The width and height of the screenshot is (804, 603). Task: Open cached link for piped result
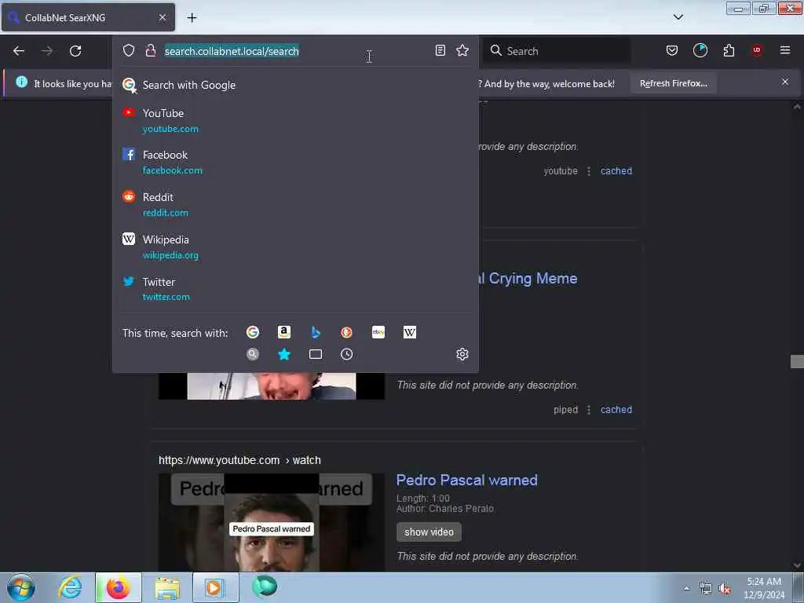coord(616,410)
